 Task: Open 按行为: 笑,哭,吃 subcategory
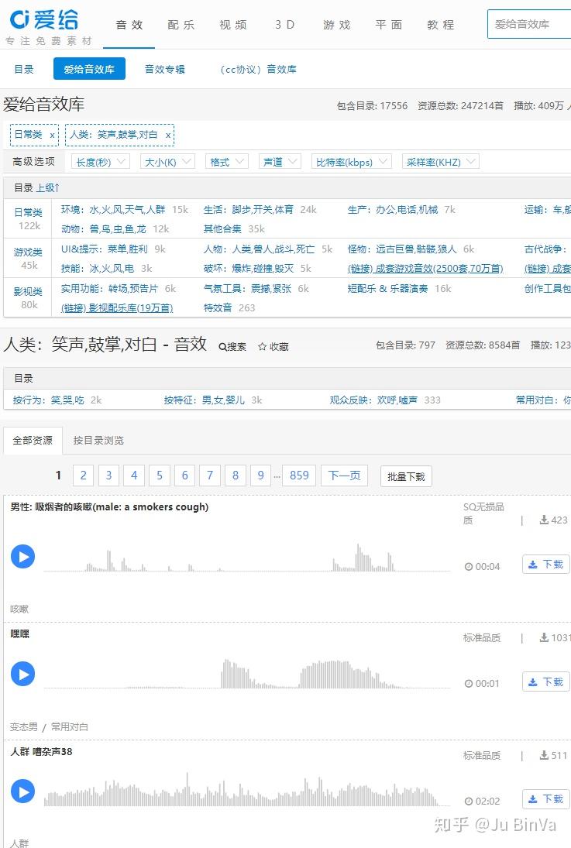coord(48,400)
